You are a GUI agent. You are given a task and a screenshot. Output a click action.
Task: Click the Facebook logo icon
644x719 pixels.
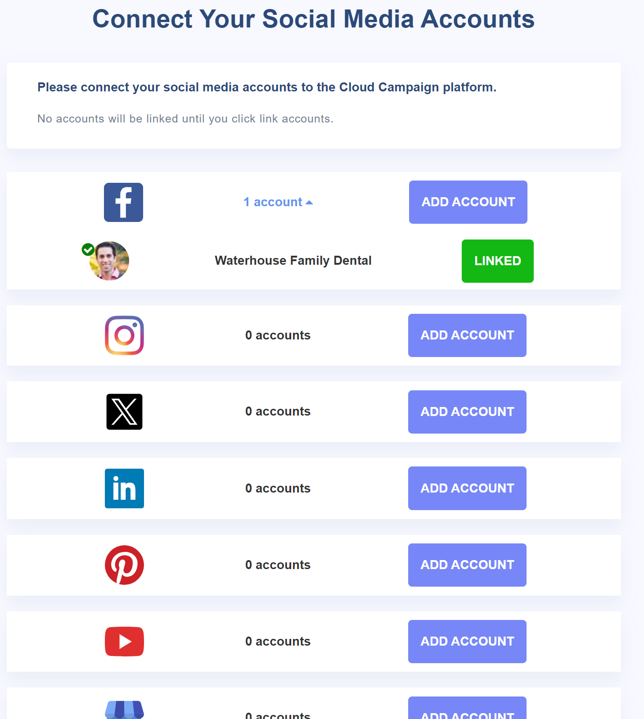coord(123,202)
